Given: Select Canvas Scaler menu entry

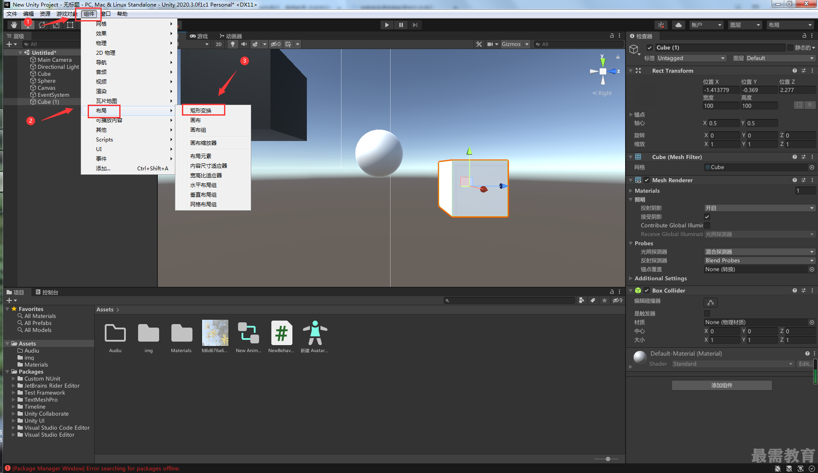Looking at the screenshot, I should tap(203, 143).
